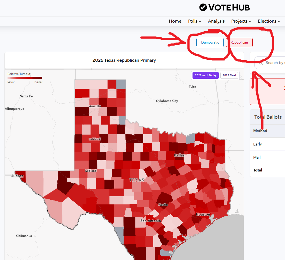The height and width of the screenshot is (260, 285).
Task: Click the Method column header
Action: [260, 131]
